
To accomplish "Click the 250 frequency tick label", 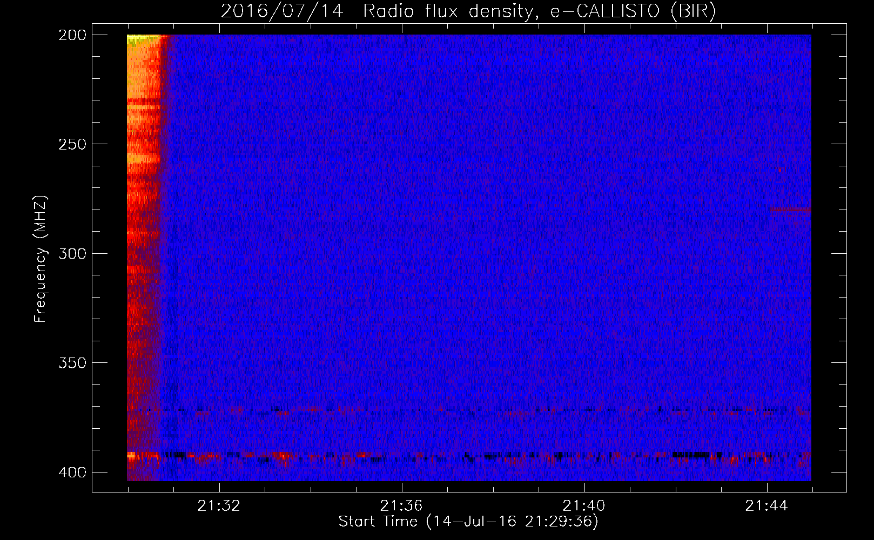I will 72,144.
